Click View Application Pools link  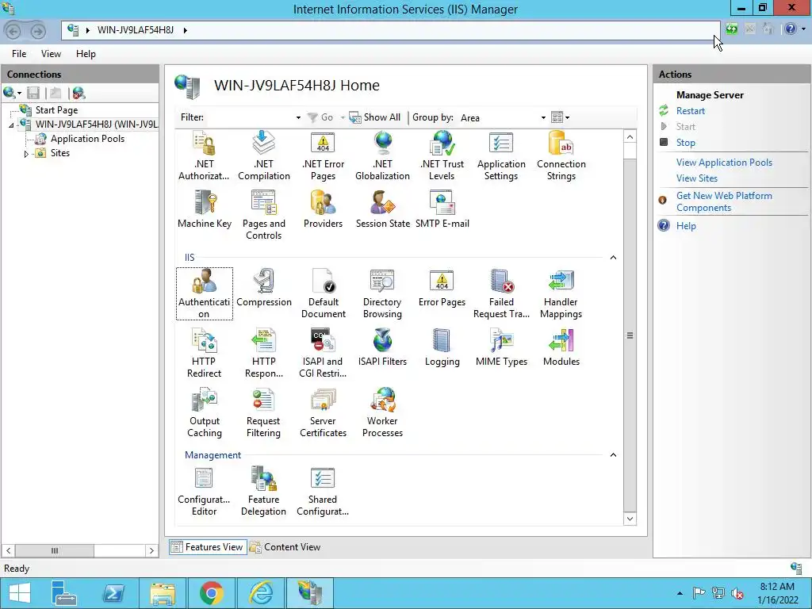(x=724, y=162)
